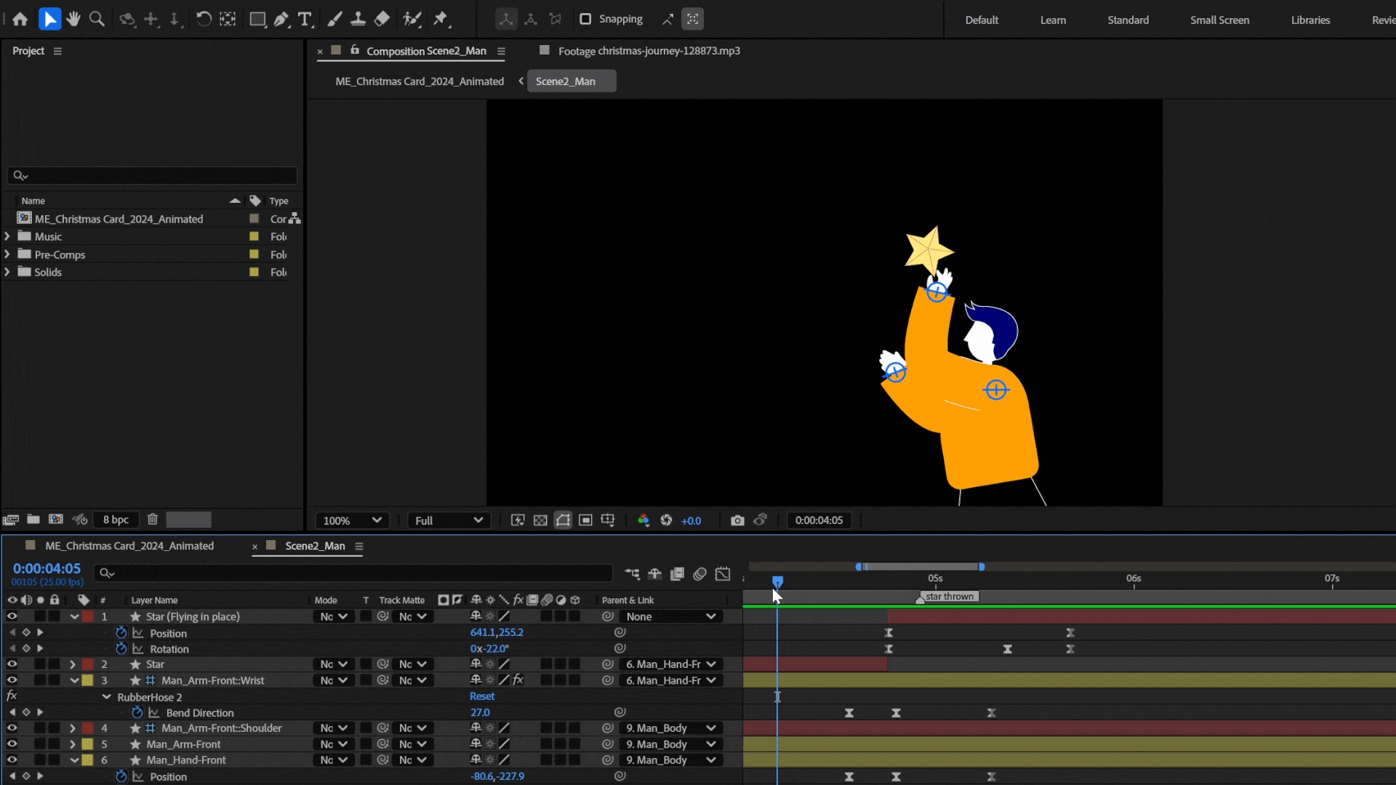1396x785 pixels.
Task: Hide the Man_Hand-Front layer
Action: coord(12,760)
